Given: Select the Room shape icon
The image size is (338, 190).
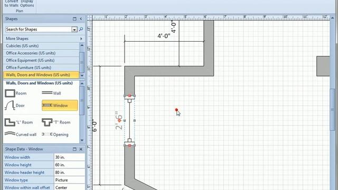Looking at the screenshot, I should 10,93.
